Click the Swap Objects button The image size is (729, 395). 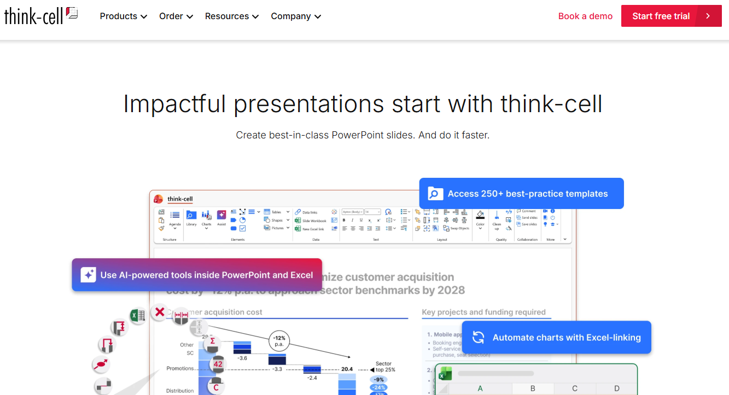(x=456, y=228)
